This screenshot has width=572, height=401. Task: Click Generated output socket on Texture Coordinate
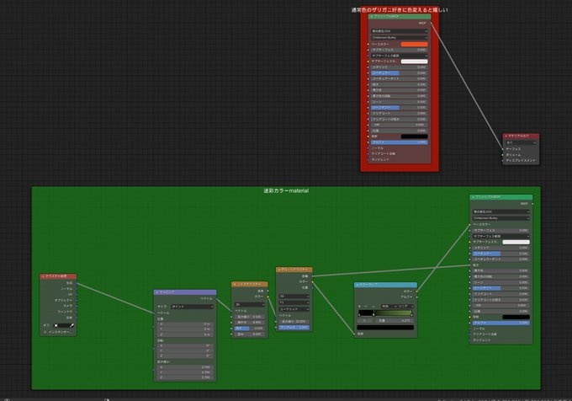pos(77,283)
